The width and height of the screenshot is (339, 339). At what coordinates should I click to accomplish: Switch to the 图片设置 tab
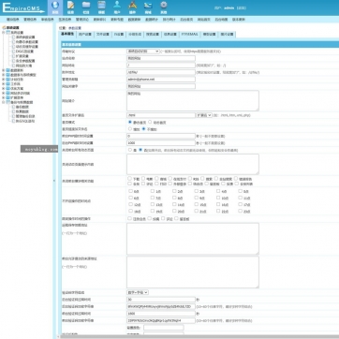click(x=227, y=35)
